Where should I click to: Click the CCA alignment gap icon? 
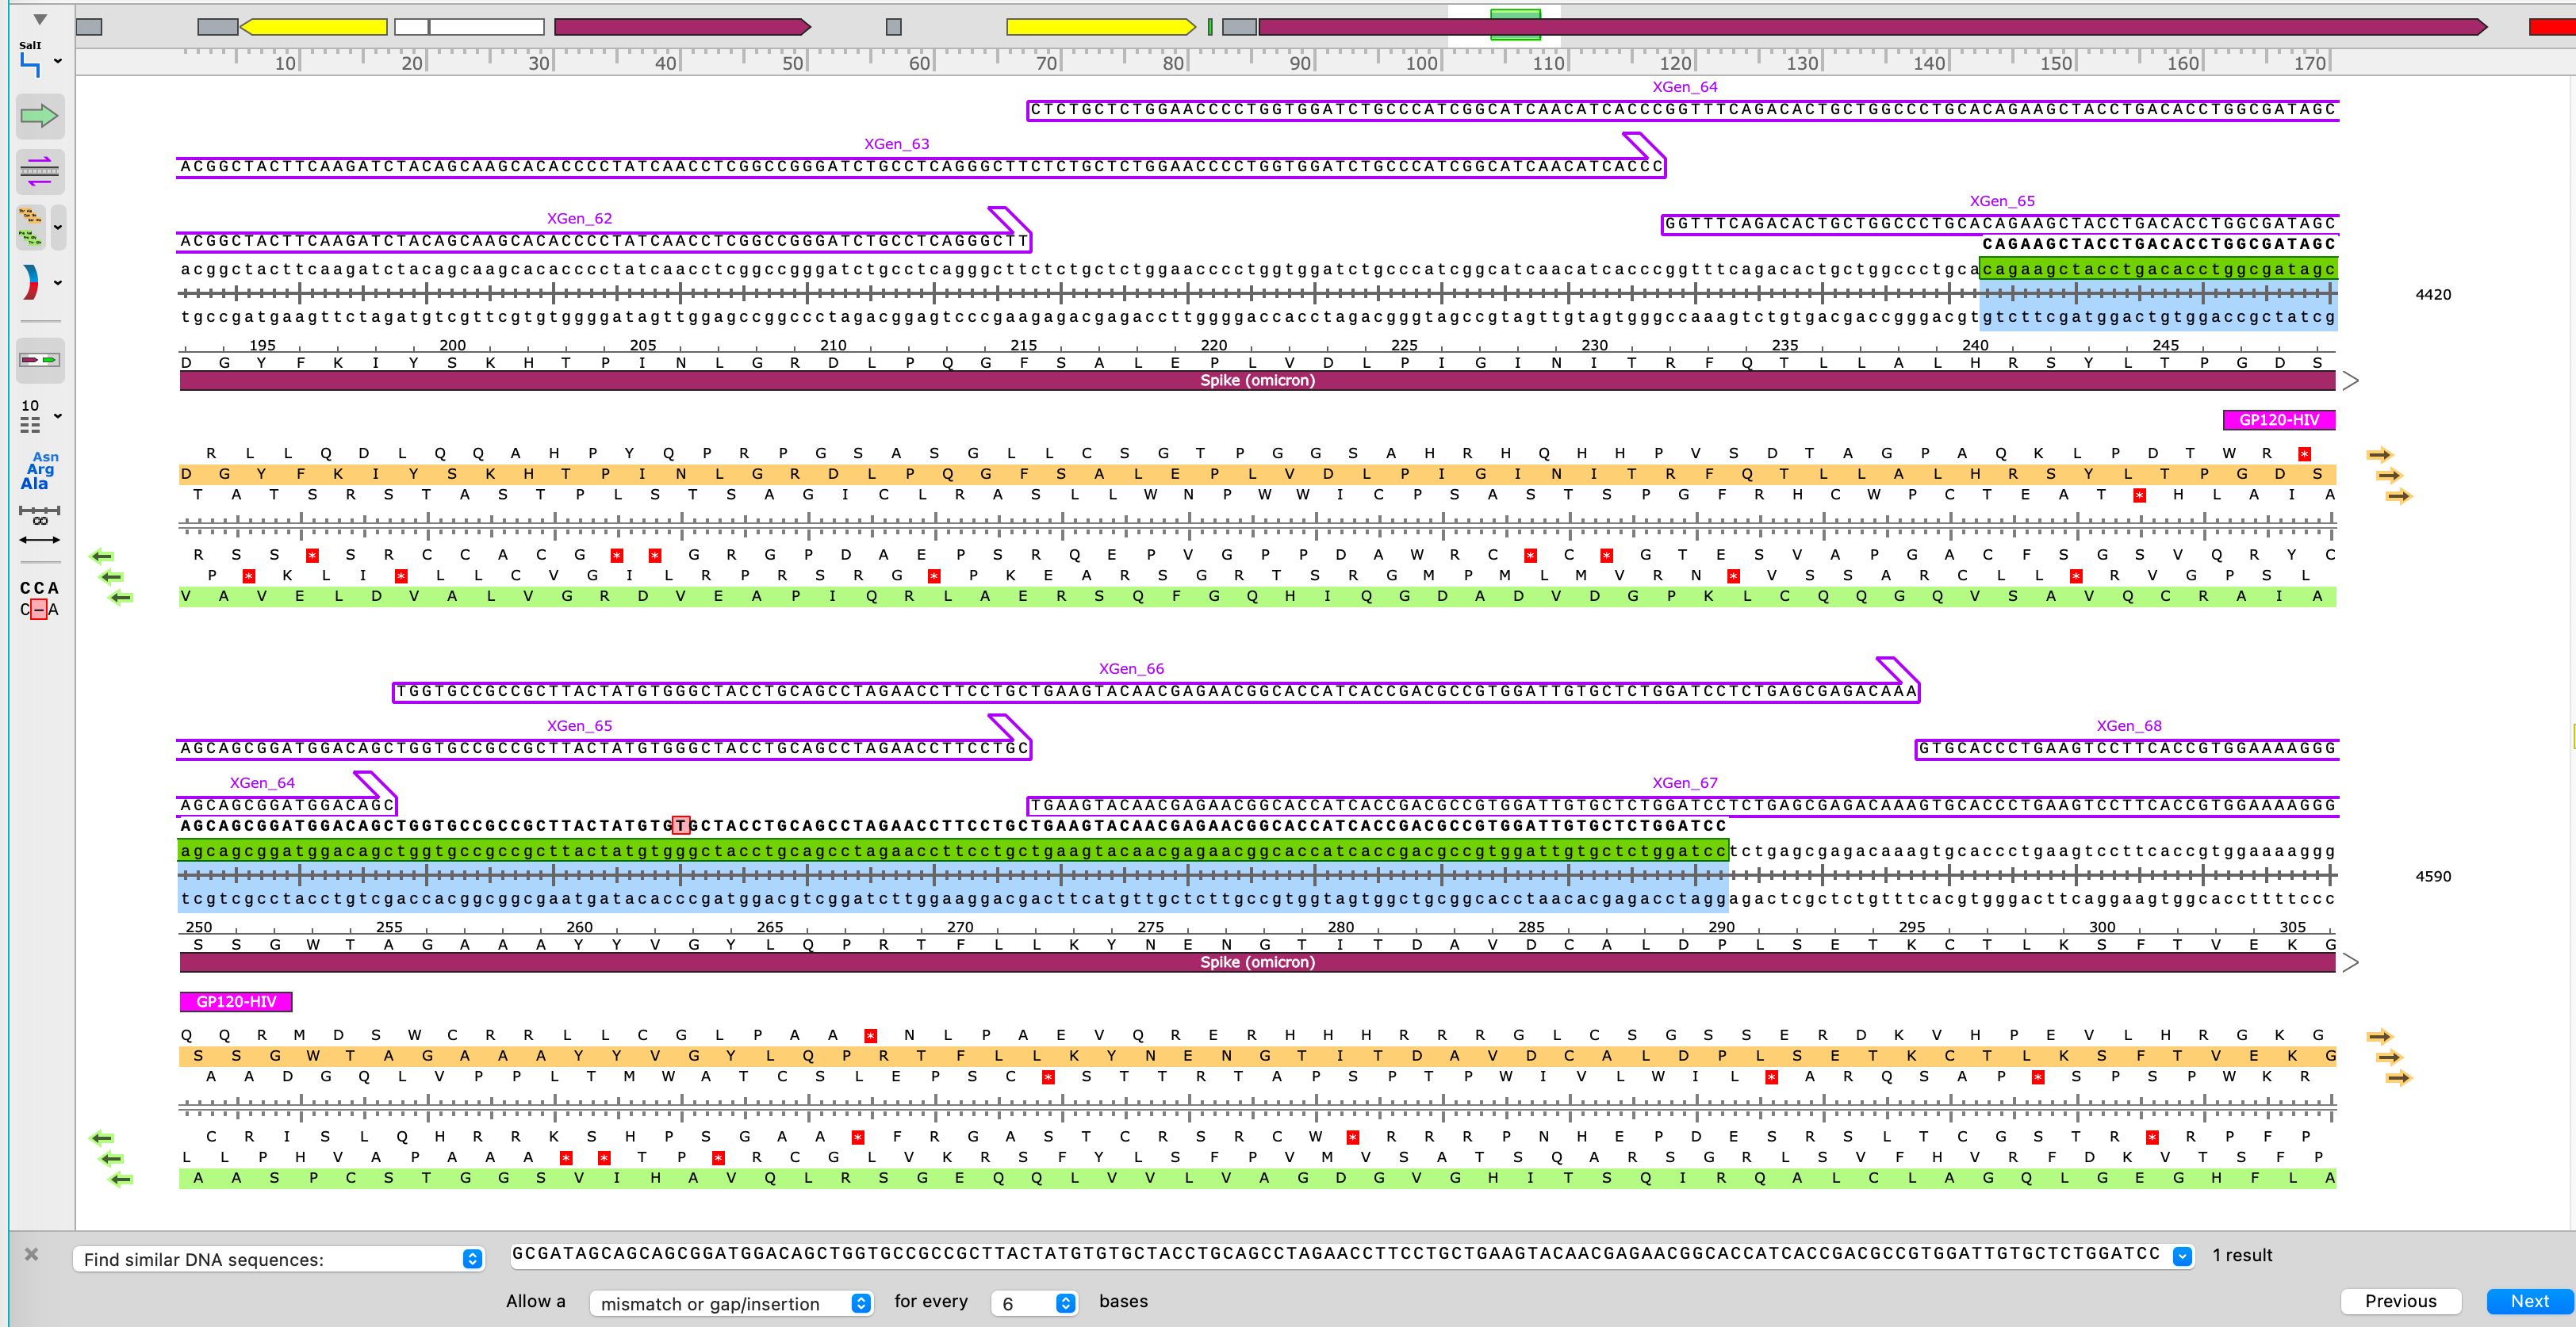40,598
